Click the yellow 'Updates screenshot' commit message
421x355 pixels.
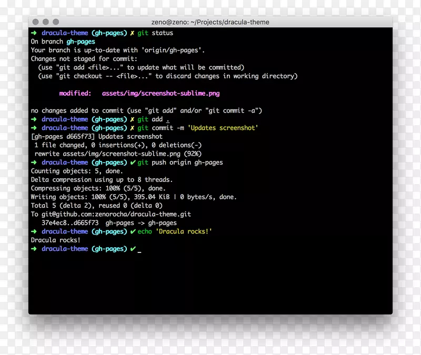tap(224, 128)
